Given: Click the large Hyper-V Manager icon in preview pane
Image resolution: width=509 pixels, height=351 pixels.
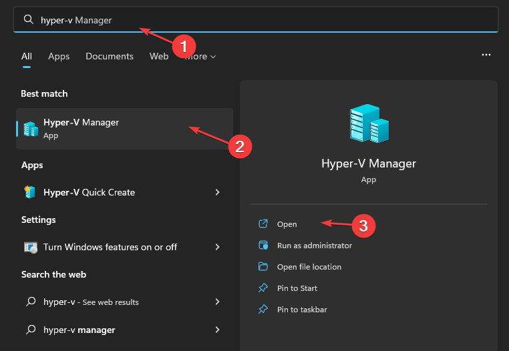Looking at the screenshot, I should click(369, 123).
